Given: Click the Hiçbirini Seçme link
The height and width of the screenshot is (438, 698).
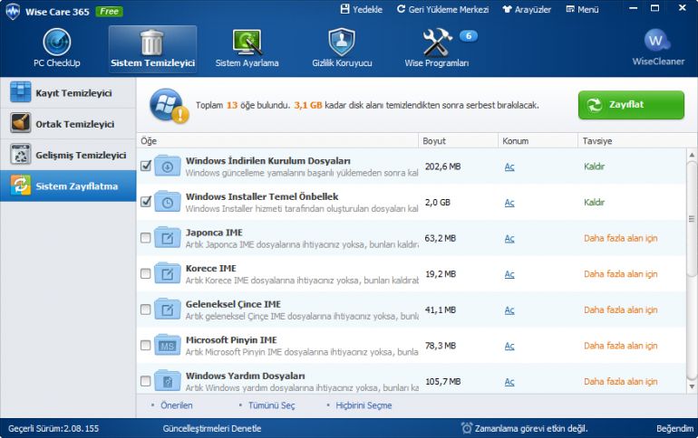Looking at the screenshot, I should (364, 405).
